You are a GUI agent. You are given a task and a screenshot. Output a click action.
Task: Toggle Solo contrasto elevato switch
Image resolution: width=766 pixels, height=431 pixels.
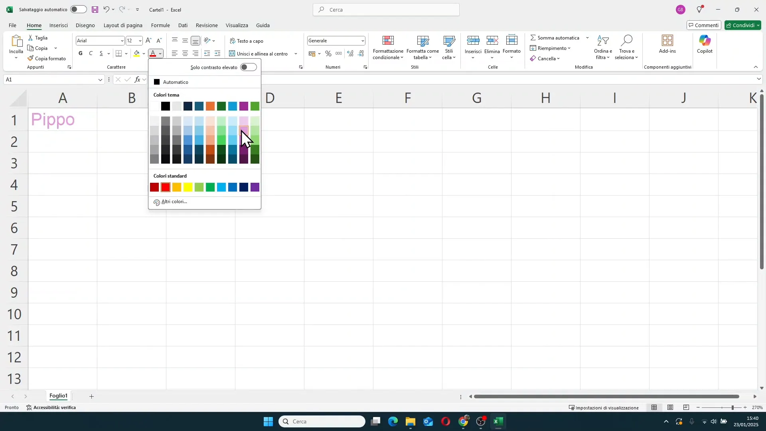pyautogui.click(x=249, y=67)
